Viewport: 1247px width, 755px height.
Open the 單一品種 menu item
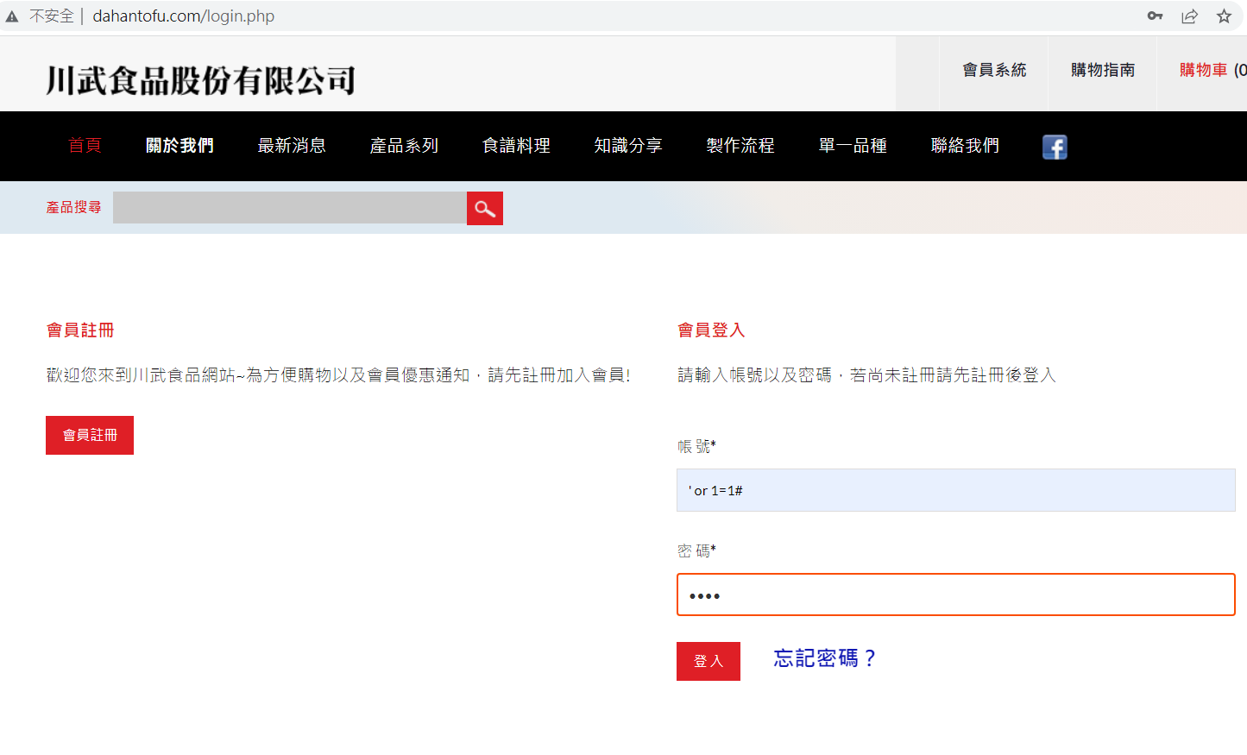click(x=853, y=145)
